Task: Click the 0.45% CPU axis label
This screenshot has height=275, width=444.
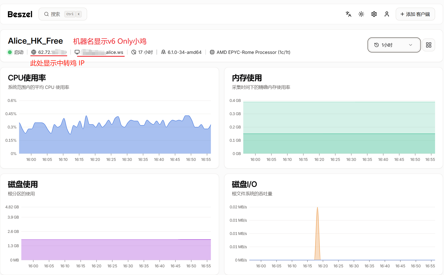Action: [x=11, y=114]
